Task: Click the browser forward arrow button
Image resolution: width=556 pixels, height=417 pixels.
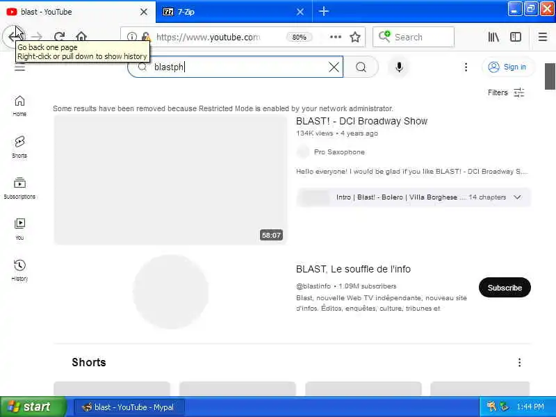Action: click(36, 37)
